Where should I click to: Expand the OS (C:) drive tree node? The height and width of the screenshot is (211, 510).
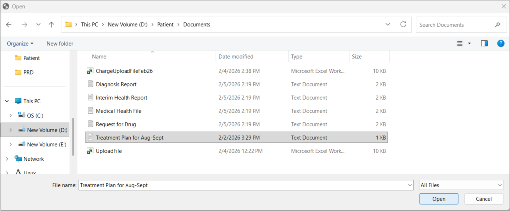[11, 116]
